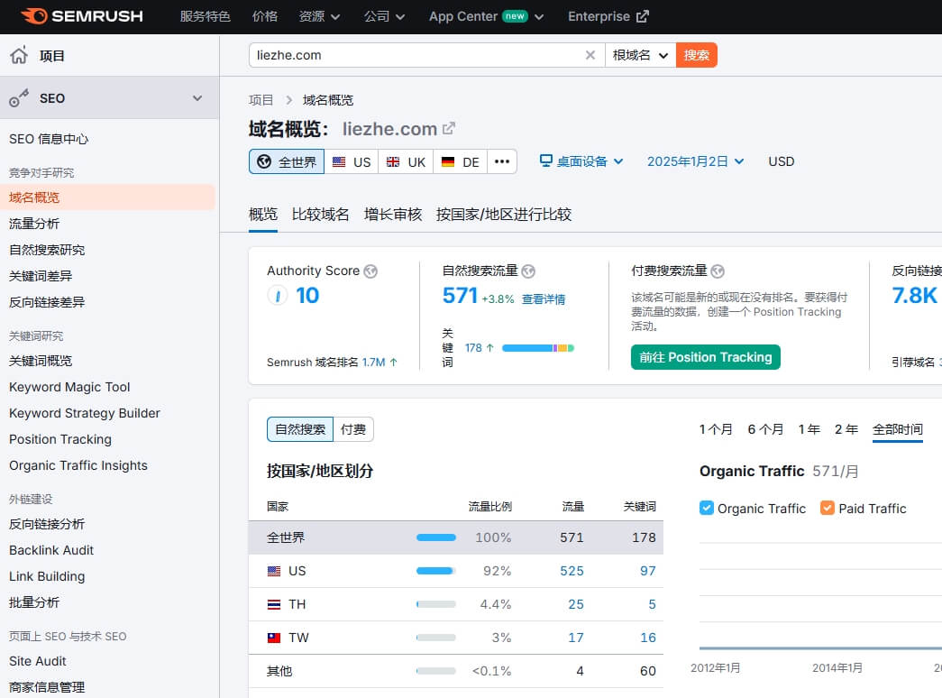This screenshot has height=698, width=942.
Task: Open Backlink Audit in sidebar
Action: pos(51,550)
